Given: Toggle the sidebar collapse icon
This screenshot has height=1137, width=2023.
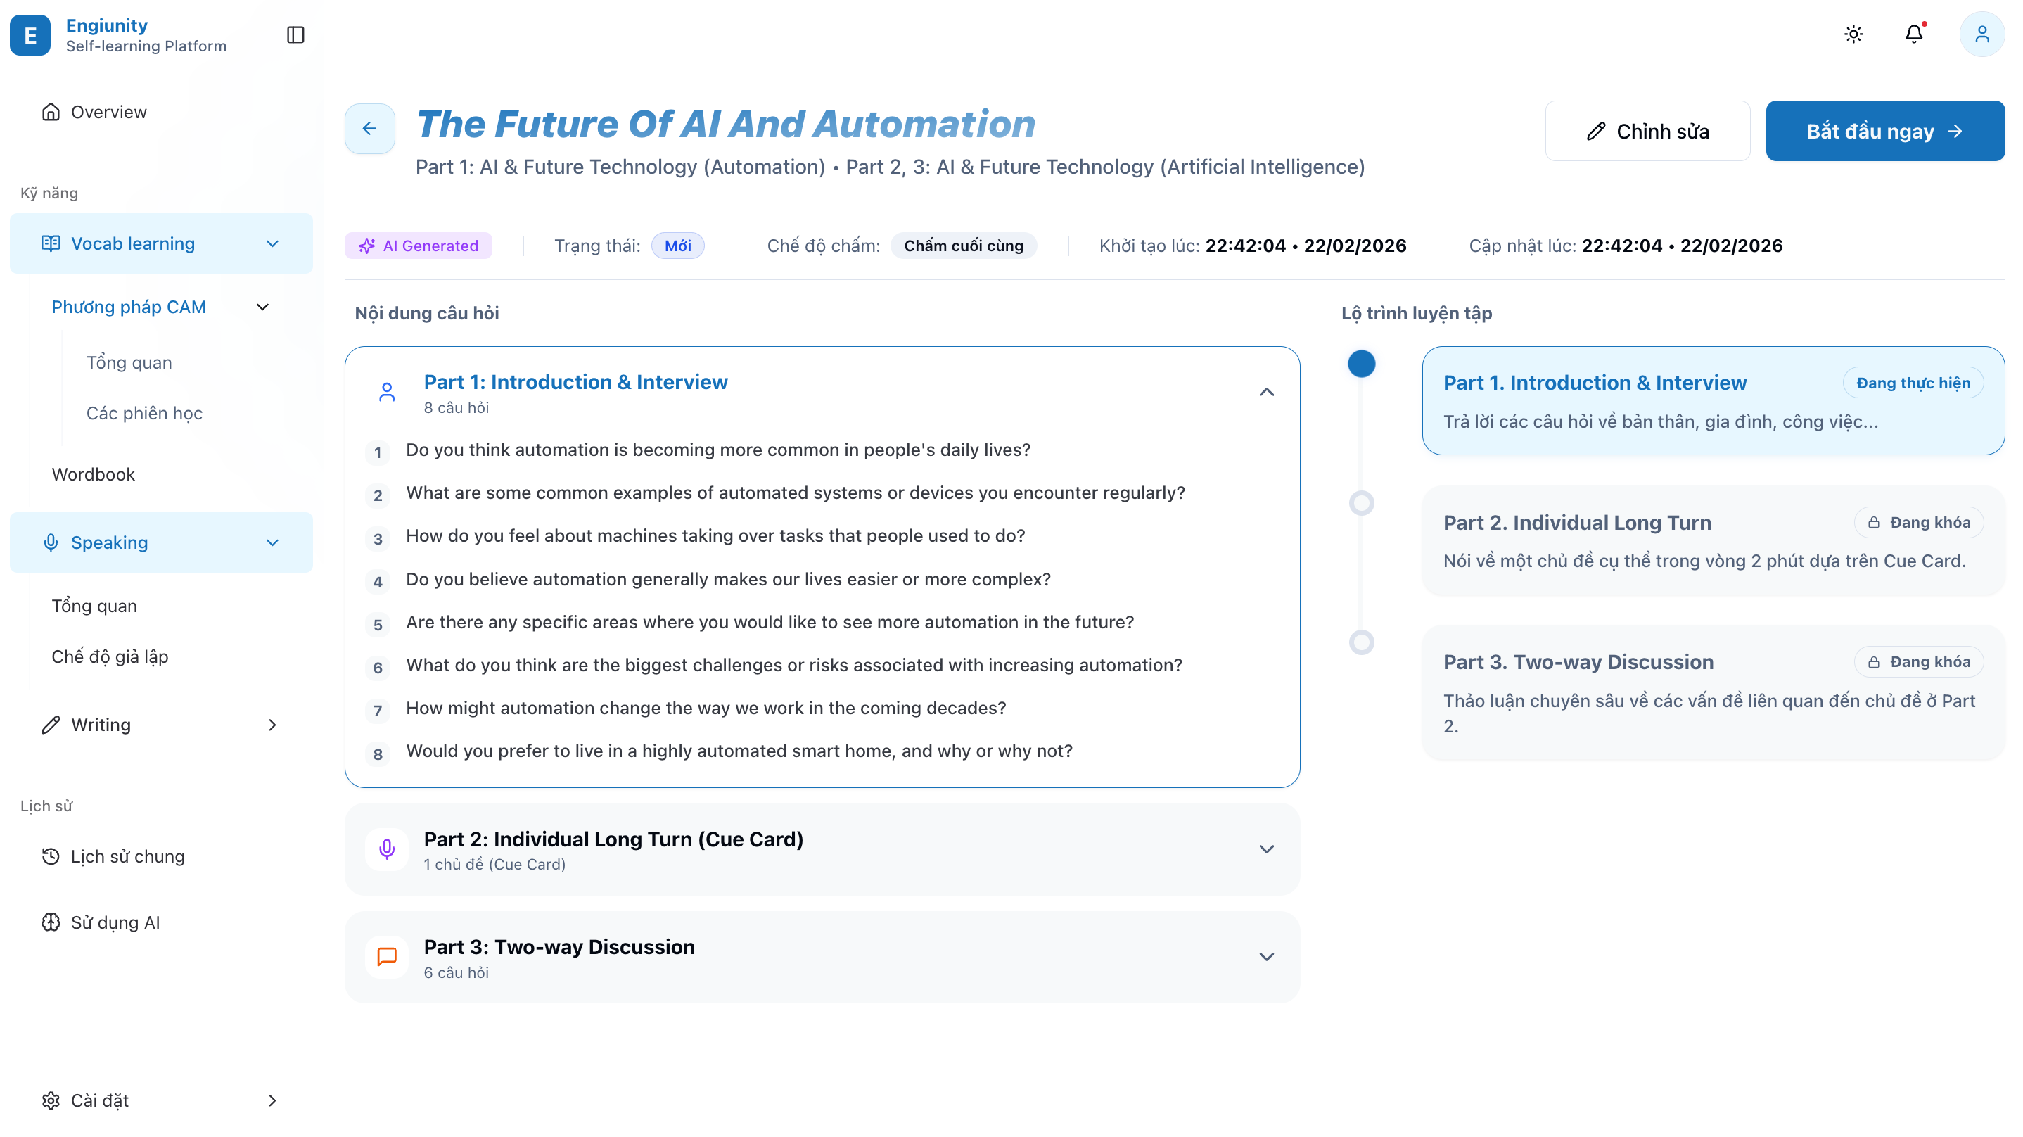Looking at the screenshot, I should point(295,34).
